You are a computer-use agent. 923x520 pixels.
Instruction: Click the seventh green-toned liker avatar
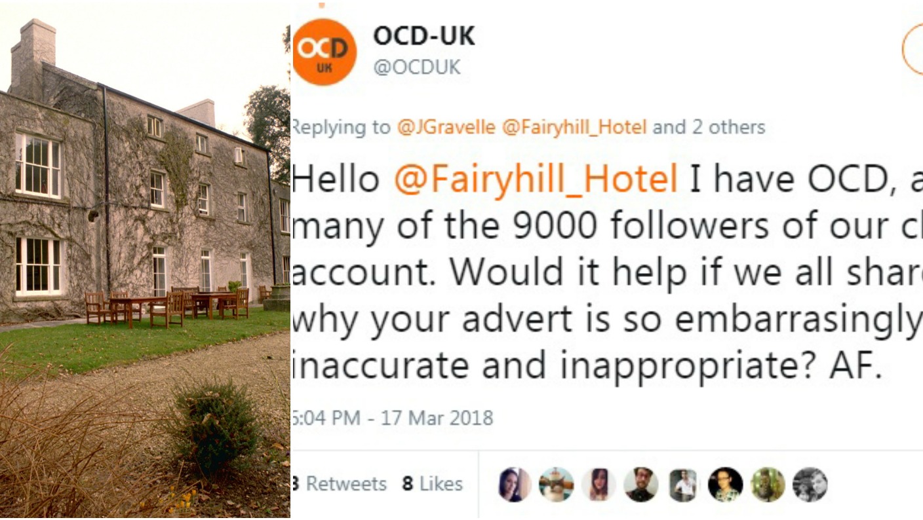[768, 485]
